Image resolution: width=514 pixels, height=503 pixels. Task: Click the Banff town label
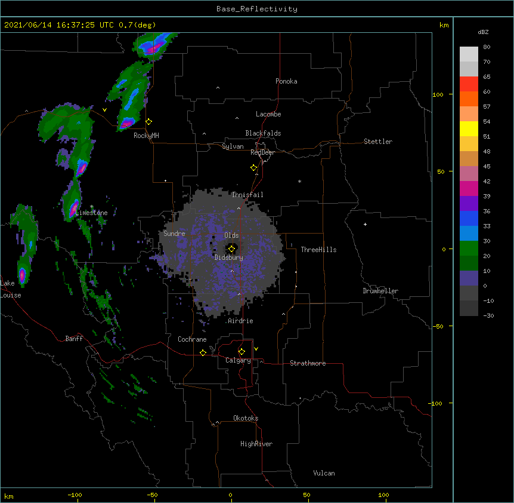[74, 339]
